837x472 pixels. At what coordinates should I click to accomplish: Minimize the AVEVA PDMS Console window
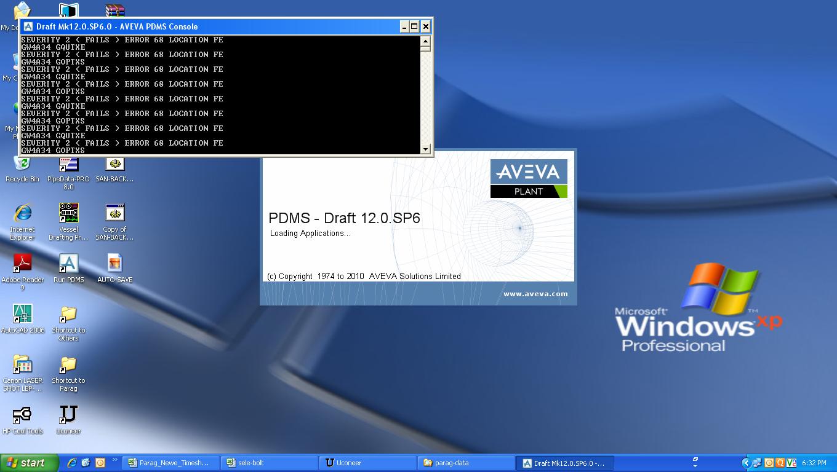click(404, 26)
